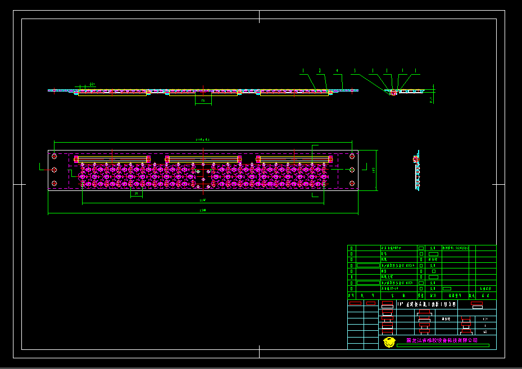The image size is (522, 369).
Task: Select the small side elevation view right of plan
Action: (x=416, y=170)
